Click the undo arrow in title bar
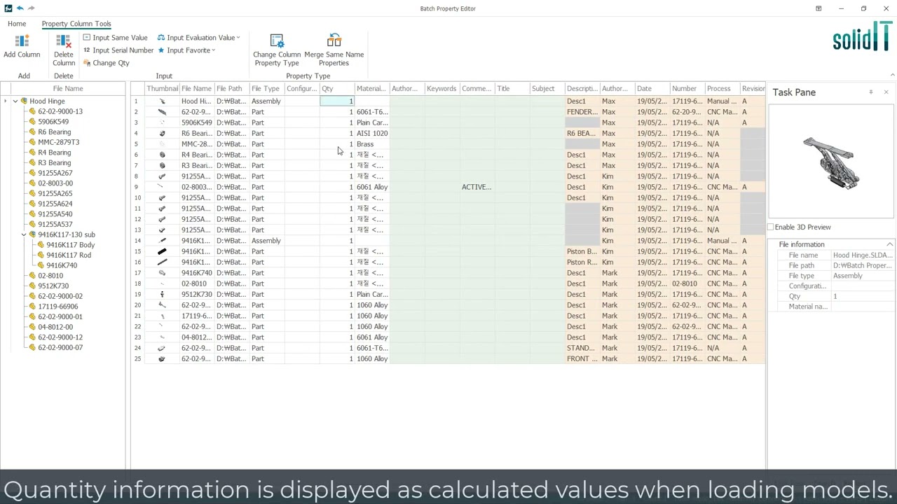This screenshot has width=897, height=504. click(20, 8)
